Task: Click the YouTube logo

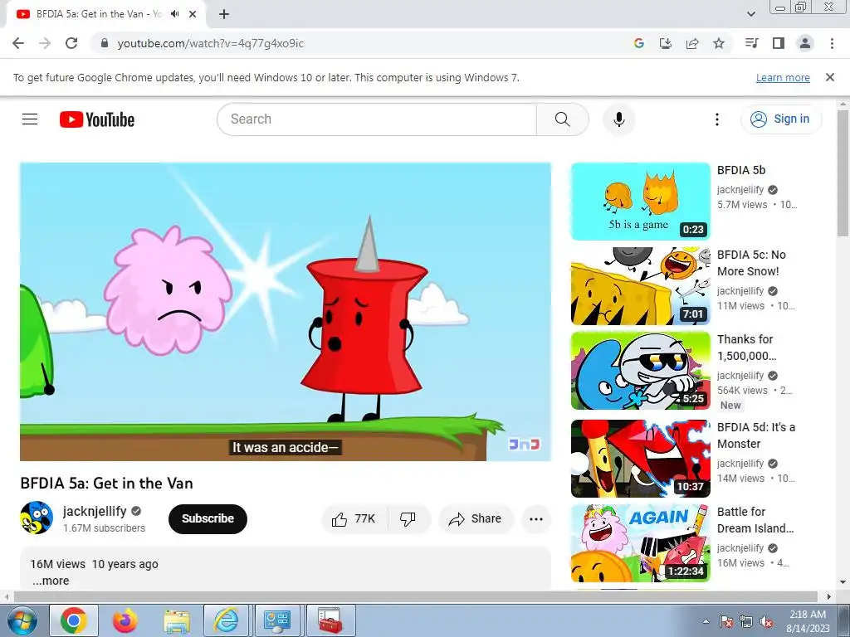Action: coord(97,119)
